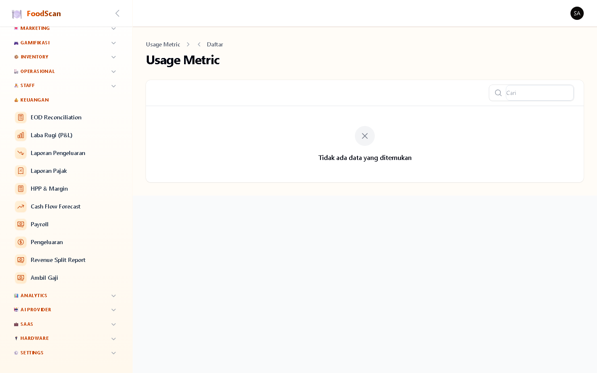
Task: Navigate to Payroll
Action: 66,224
